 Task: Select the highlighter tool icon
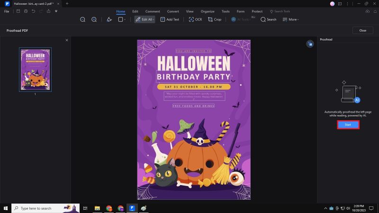point(109,19)
